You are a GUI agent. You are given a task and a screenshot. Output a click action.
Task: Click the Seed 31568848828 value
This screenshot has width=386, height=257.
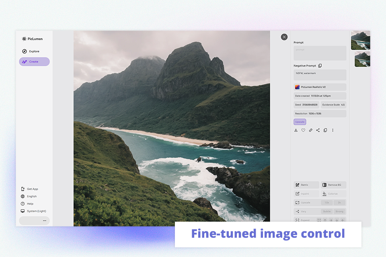306,105
